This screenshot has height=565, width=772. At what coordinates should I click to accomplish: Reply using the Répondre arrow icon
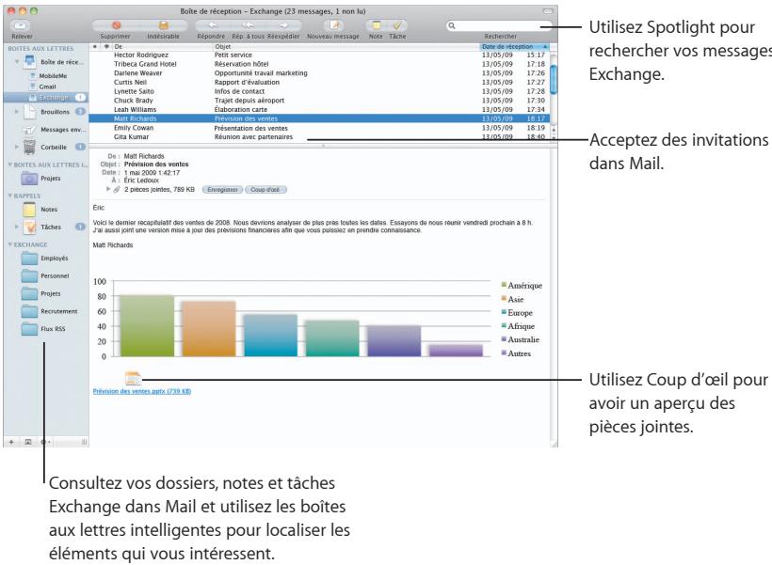pos(212,25)
